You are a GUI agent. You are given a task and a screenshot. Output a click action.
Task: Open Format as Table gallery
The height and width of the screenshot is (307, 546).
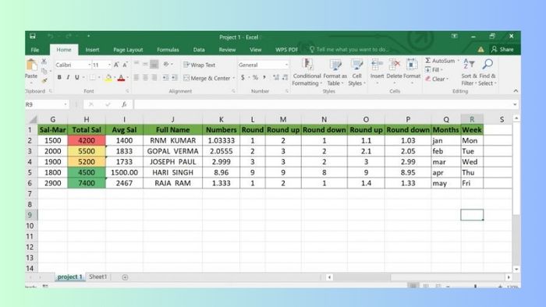(335, 72)
